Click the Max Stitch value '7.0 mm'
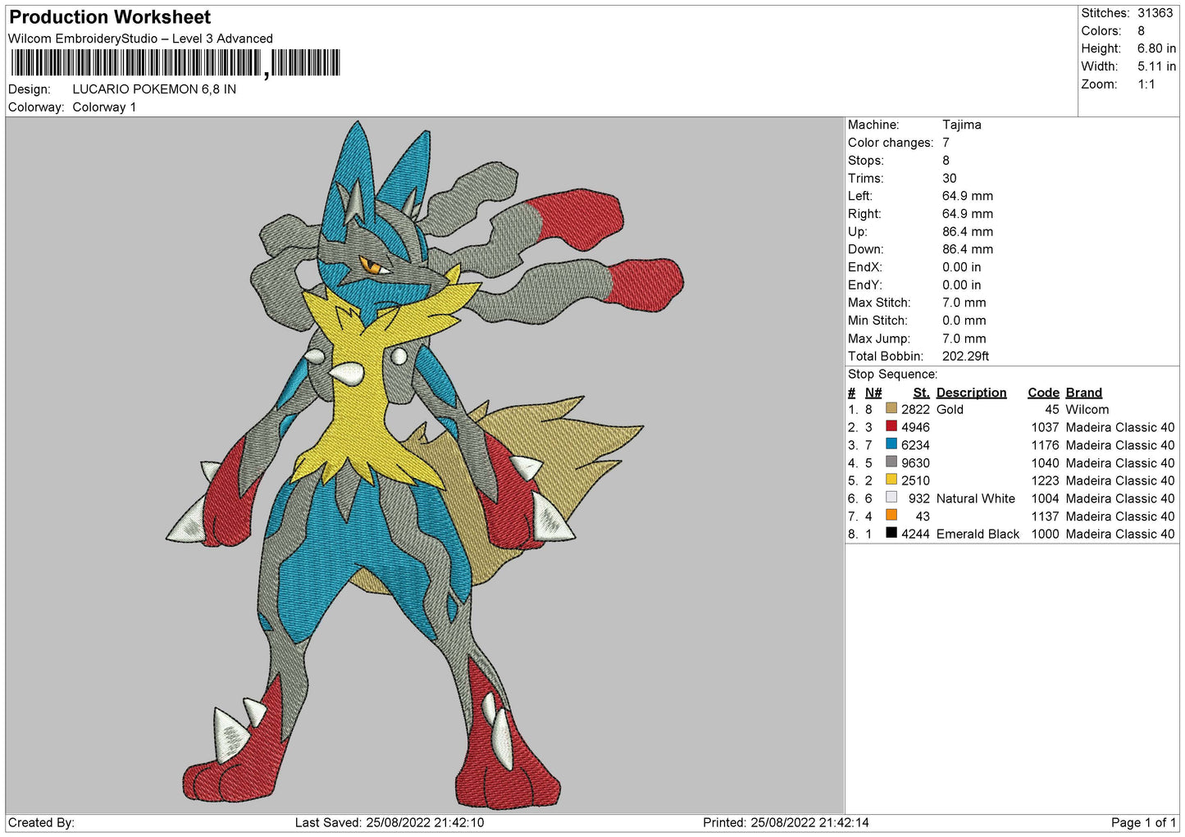This screenshot has height=837, width=1185. (x=964, y=303)
